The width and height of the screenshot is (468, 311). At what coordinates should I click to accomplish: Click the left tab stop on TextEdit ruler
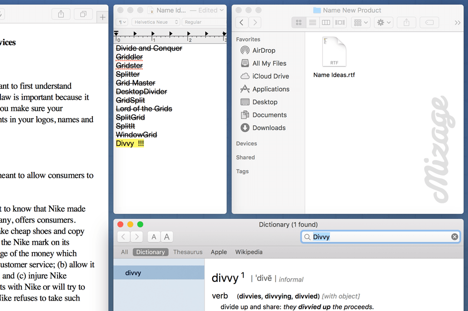[116, 33]
